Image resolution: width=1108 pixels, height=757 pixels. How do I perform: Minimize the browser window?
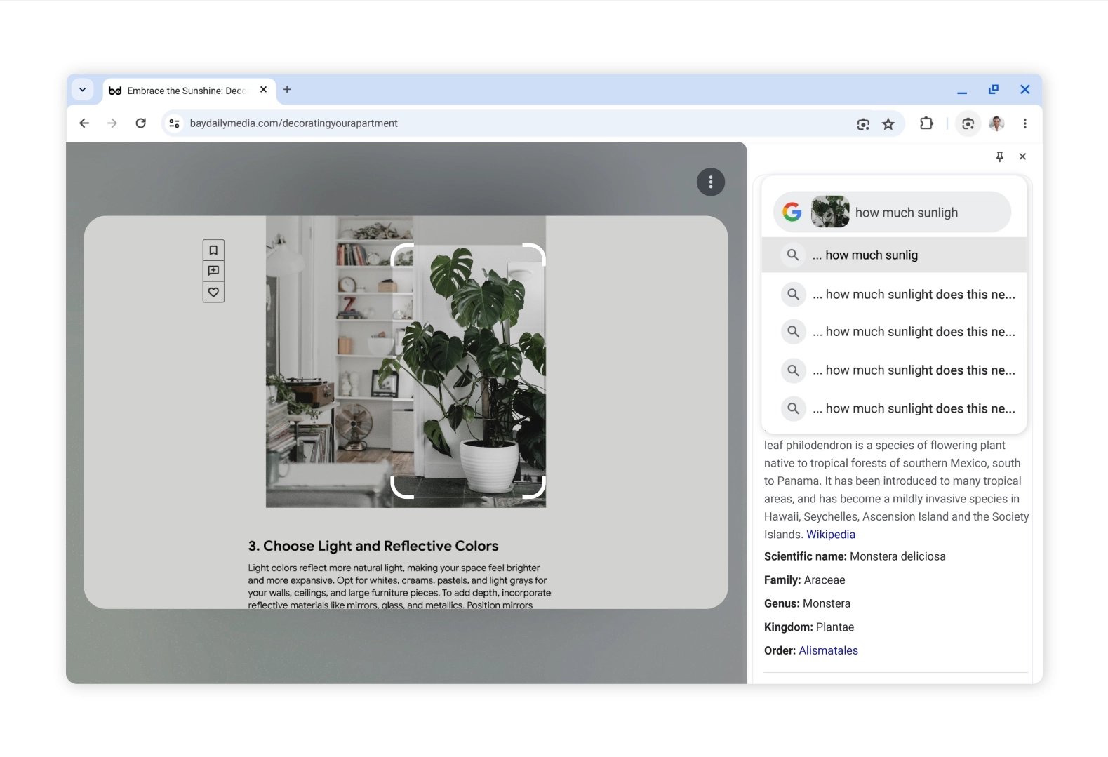coord(962,91)
